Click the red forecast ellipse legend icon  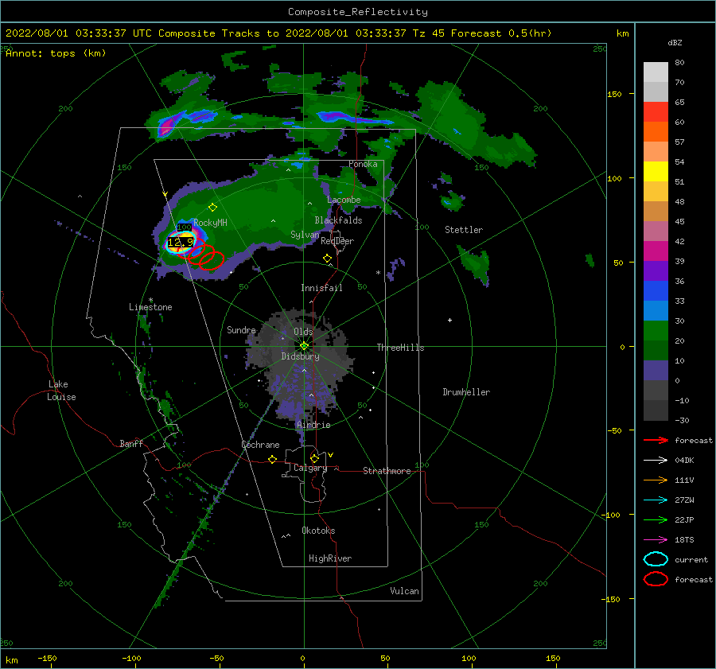[656, 579]
